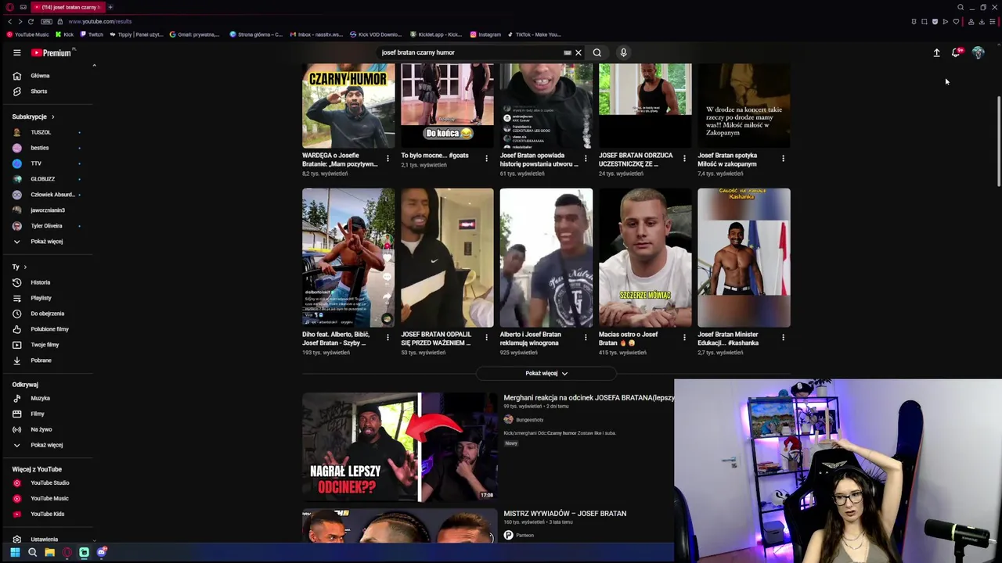Run search with magnifier button
1002x563 pixels.
point(597,52)
